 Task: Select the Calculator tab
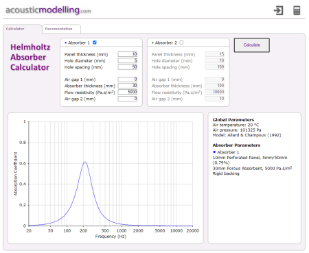(x=22, y=29)
